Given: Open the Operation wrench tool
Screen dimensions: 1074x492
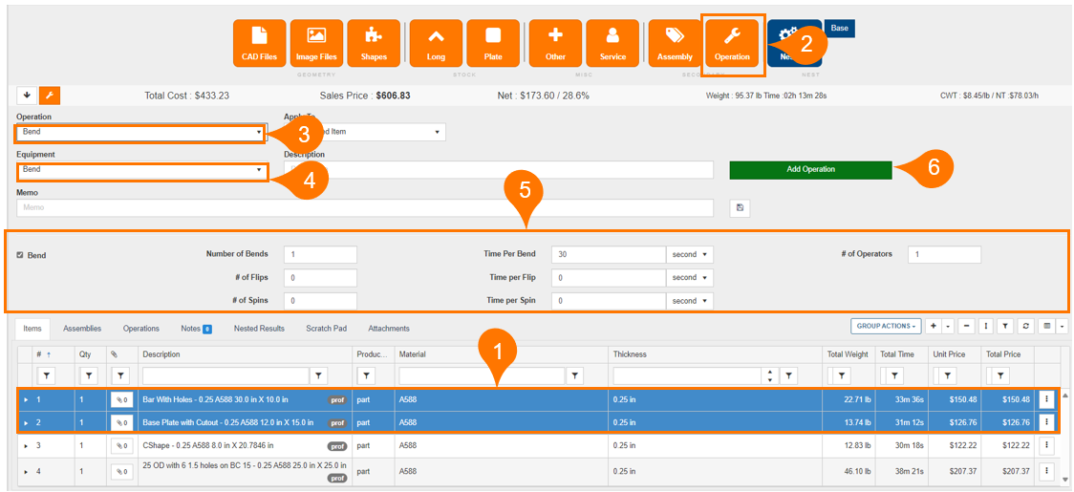Looking at the screenshot, I should click(732, 43).
